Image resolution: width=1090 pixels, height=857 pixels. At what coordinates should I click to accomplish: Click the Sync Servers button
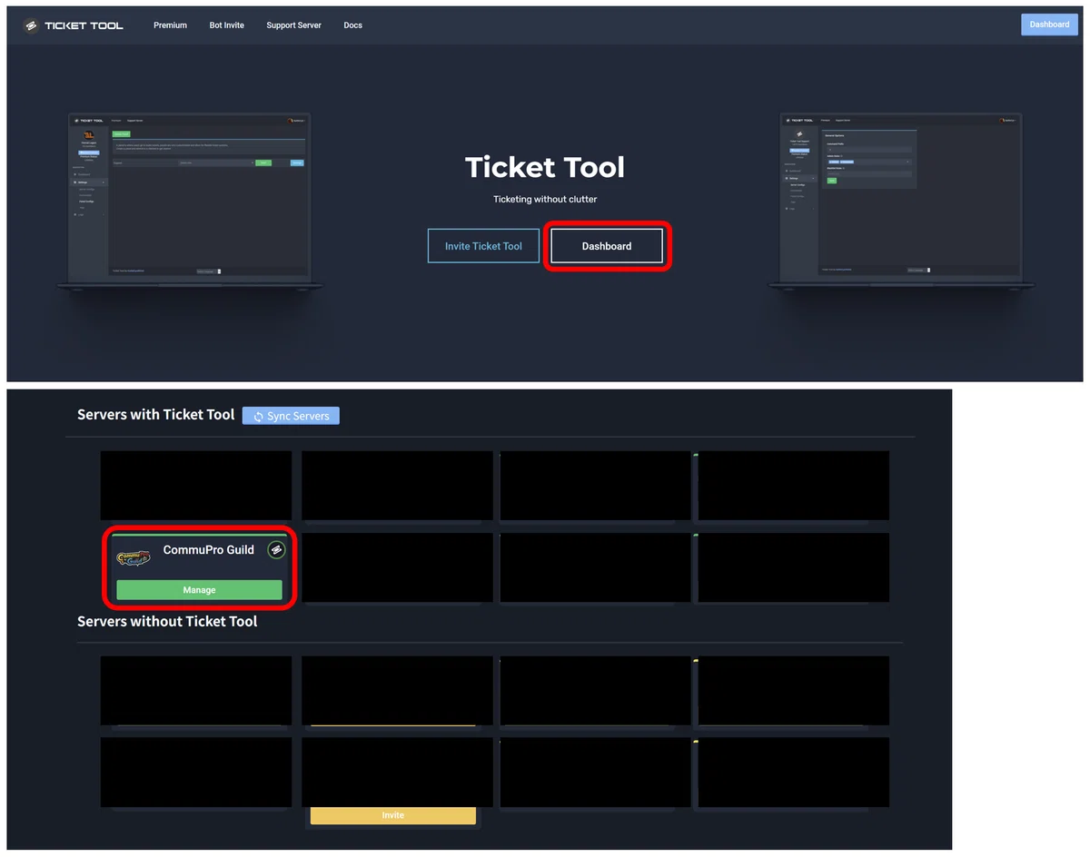click(291, 416)
